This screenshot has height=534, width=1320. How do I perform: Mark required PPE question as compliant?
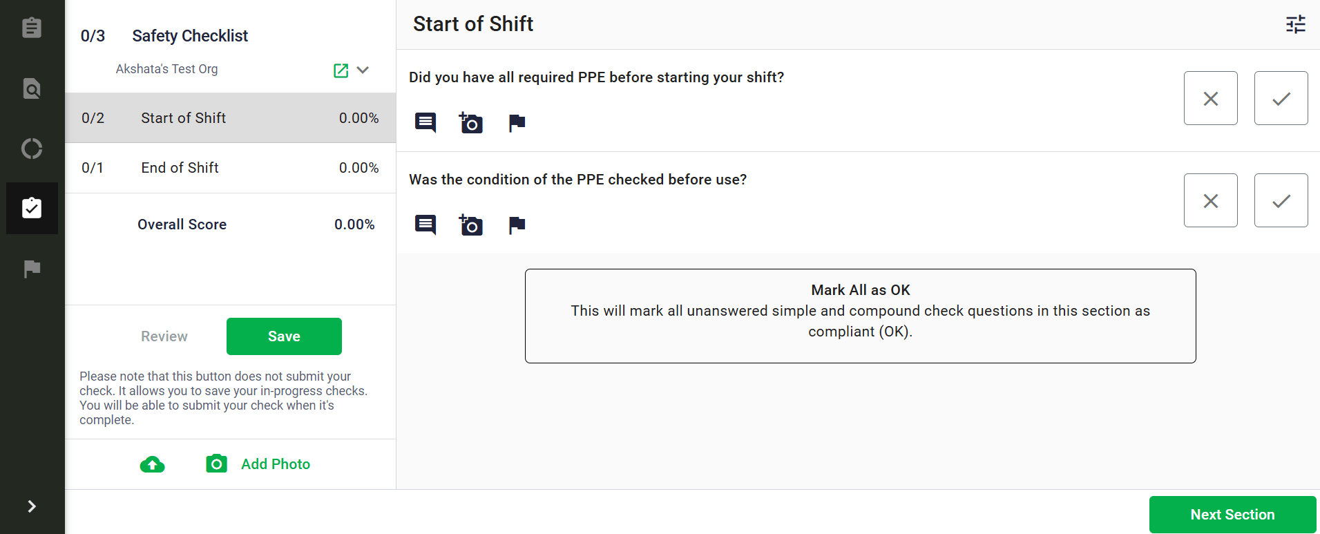pos(1281,98)
